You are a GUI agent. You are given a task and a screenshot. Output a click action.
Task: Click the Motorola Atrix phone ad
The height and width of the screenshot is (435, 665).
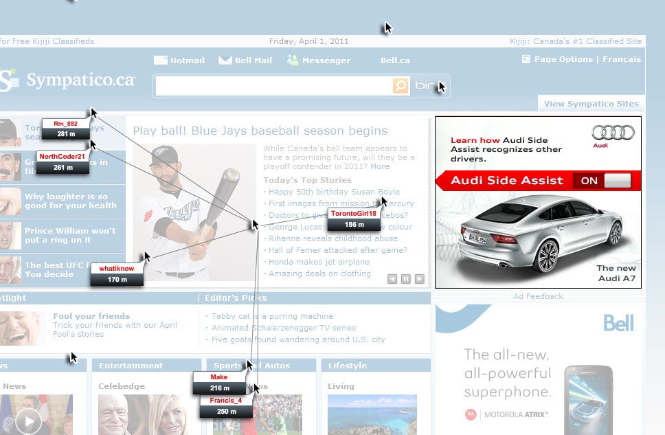588,399
